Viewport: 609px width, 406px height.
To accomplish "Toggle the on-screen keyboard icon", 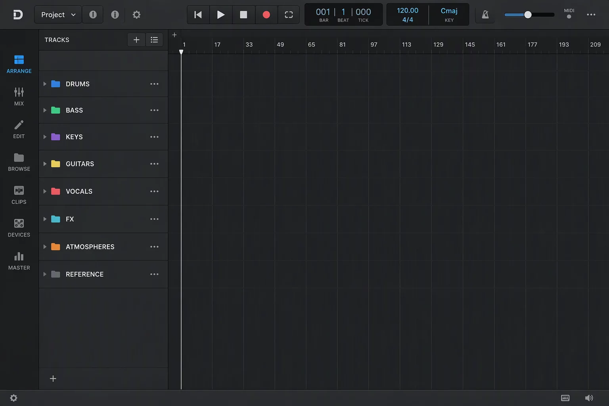I will [565, 398].
